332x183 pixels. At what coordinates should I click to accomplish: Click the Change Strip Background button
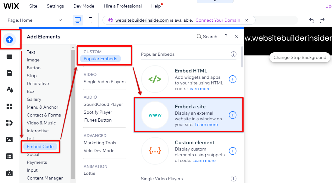[300, 57]
